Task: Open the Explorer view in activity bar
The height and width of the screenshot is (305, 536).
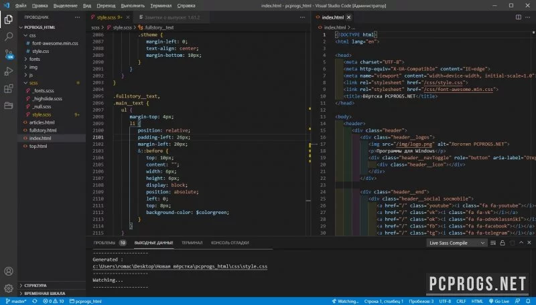Action: [x=9, y=19]
